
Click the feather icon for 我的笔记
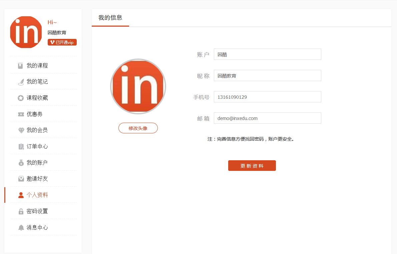click(x=21, y=82)
